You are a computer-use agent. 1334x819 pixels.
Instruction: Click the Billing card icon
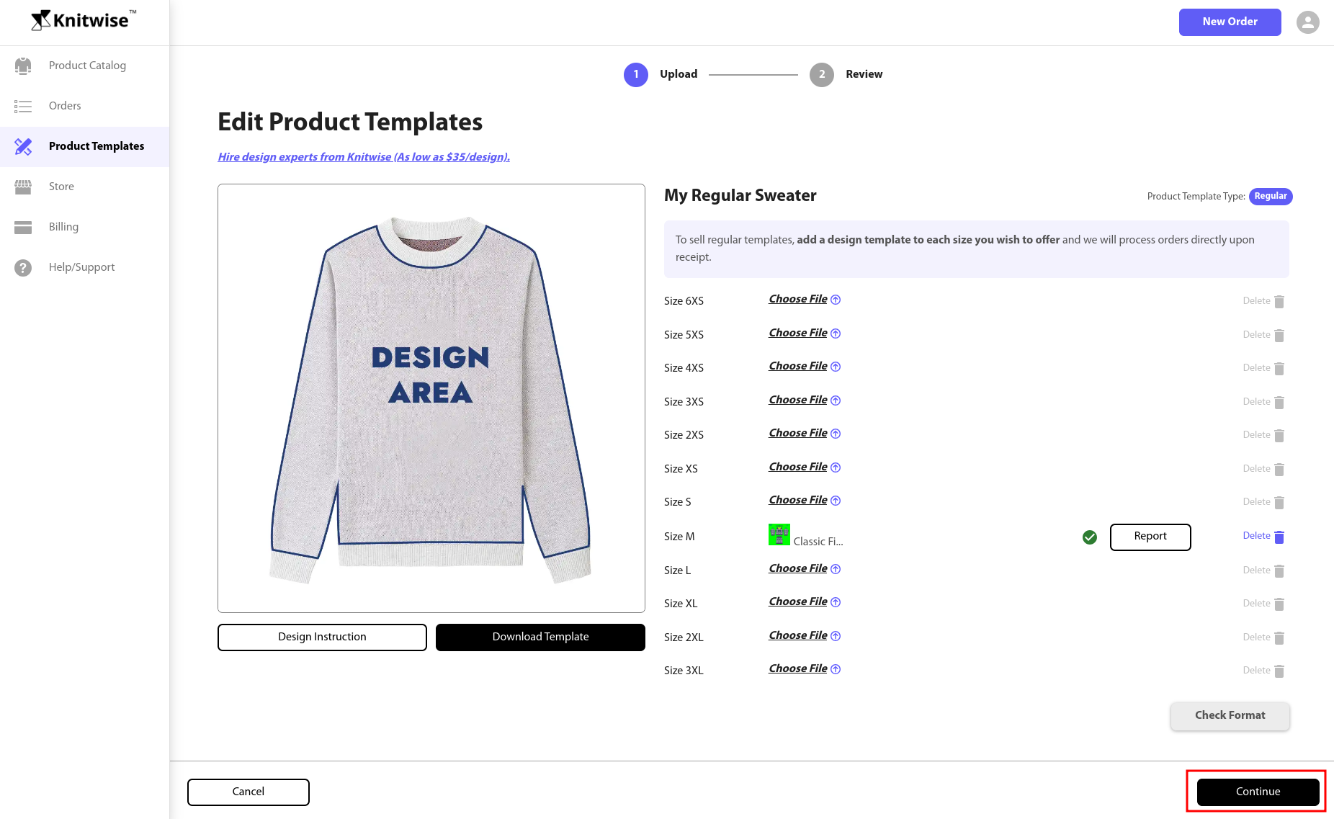click(x=23, y=227)
